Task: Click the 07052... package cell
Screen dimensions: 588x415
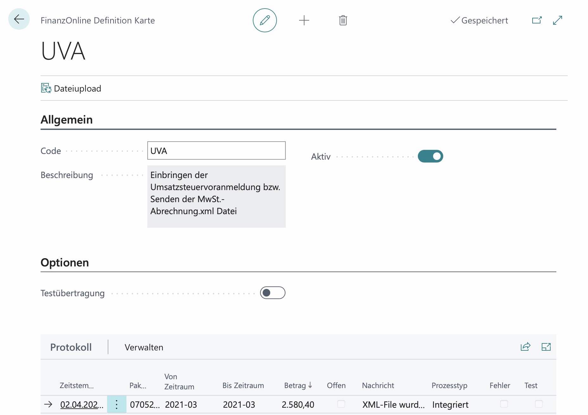Action: point(145,405)
